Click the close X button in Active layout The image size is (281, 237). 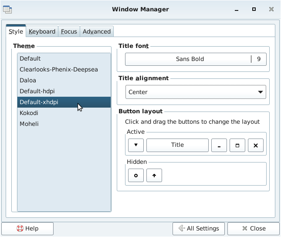coord(256,145)
